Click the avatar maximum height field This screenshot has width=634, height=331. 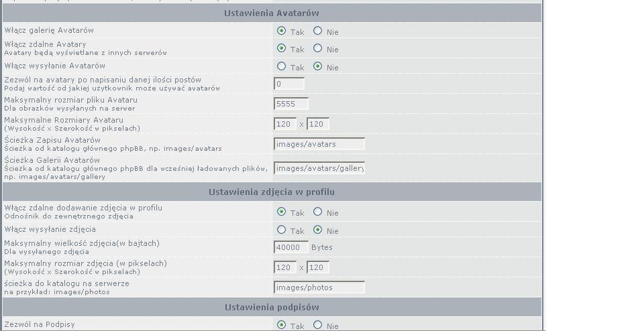[285, 124]
